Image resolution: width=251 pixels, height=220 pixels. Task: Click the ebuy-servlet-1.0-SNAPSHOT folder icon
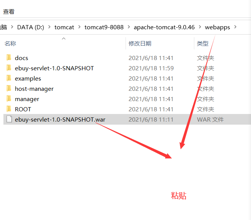click(x=9, y=68)
